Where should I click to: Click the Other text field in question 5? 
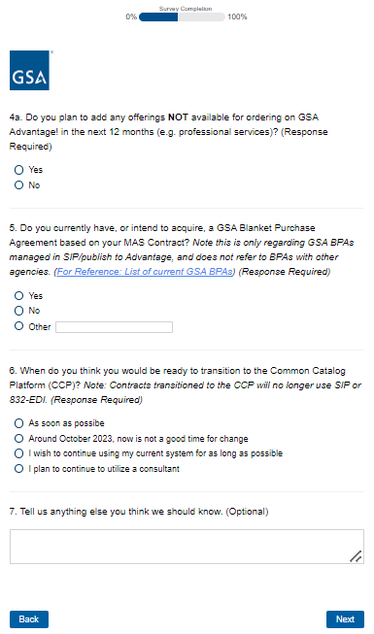[115, 327]
